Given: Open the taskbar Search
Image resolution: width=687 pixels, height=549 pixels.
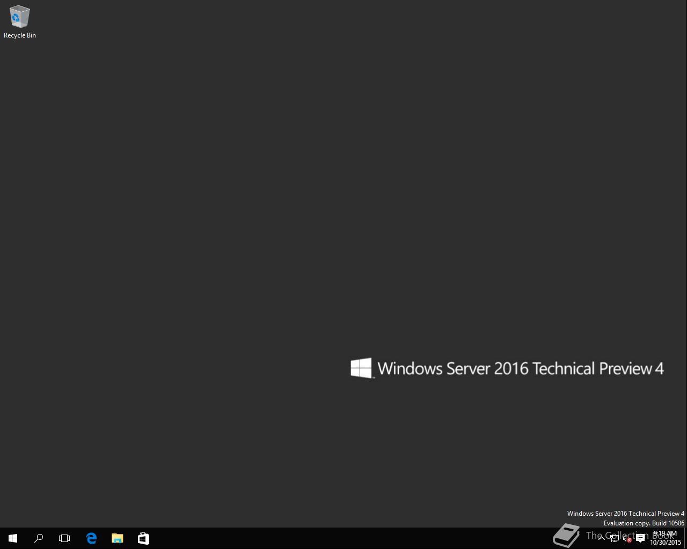Looking at the screenshot, I should pyautogui.click(x=39, y=538).
